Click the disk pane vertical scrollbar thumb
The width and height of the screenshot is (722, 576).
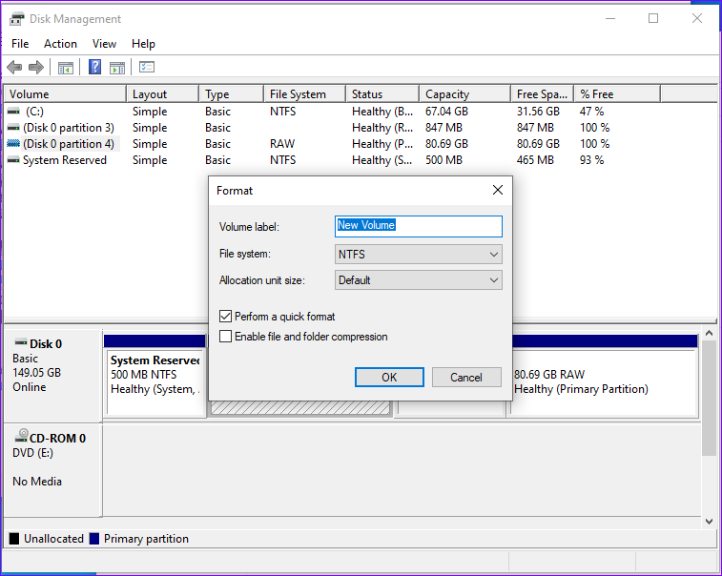709,399
